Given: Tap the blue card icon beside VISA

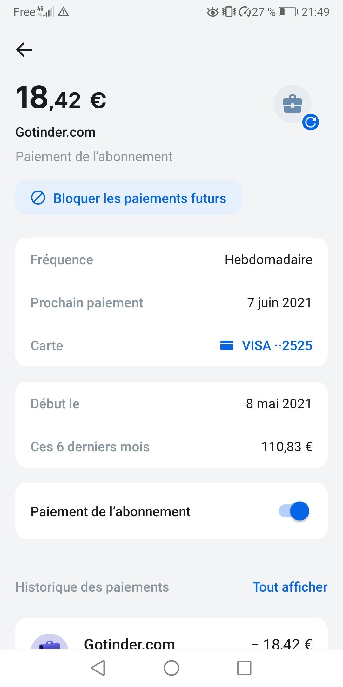Looking at the screenshot, I should point(227,345).
